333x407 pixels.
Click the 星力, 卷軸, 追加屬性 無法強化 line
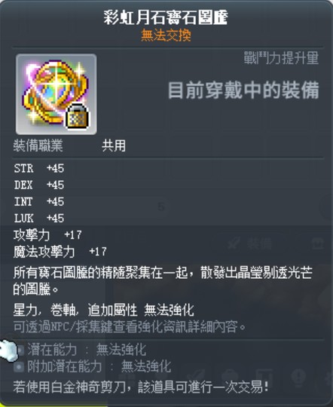point(104,311)
